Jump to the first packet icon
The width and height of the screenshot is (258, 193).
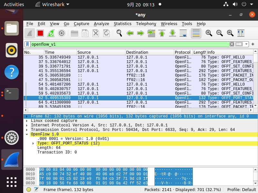click(162, 33)
